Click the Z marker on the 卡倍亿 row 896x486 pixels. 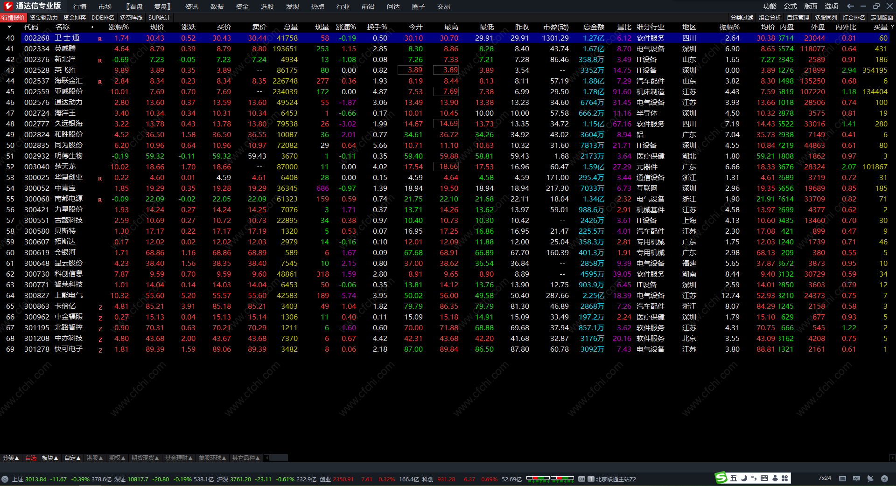coord(100,307)
